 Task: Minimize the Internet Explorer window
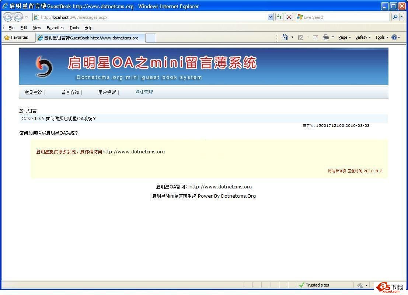pyautogui.click(x=385, y=6)
